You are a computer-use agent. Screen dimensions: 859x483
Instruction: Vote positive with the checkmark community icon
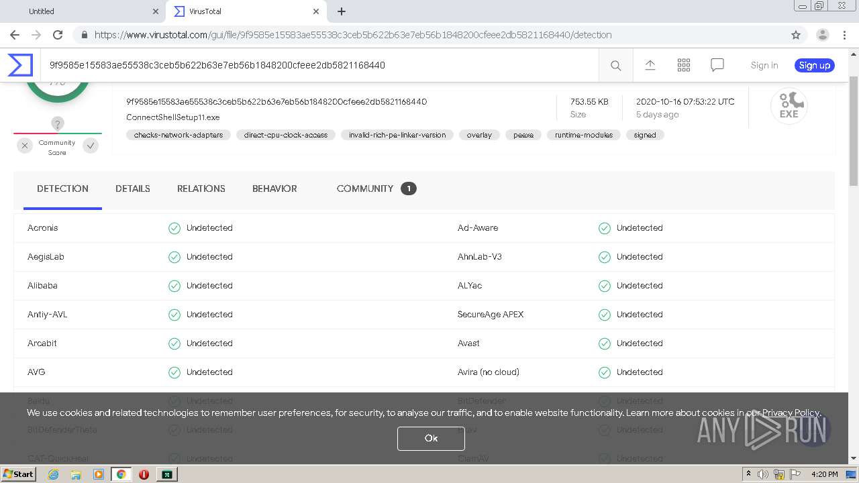[91, 145]
